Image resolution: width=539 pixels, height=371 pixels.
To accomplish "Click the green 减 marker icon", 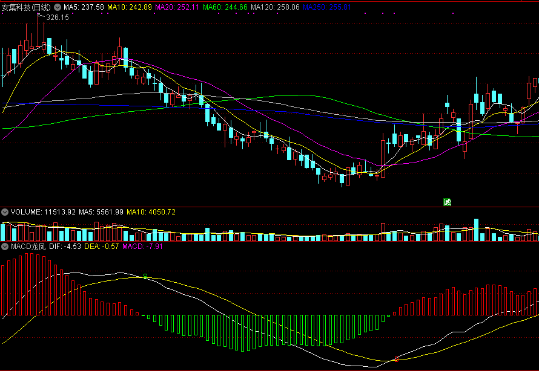I will [447, 202].
